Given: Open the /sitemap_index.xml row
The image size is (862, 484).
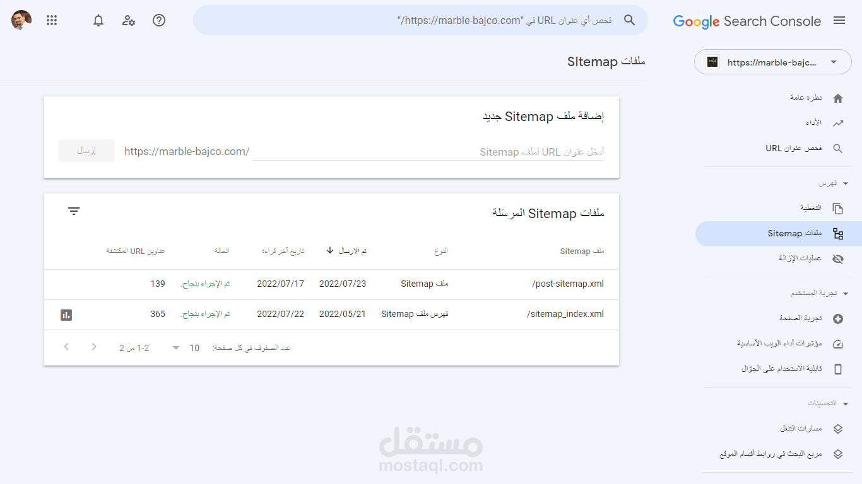Looking at the screenshot, I should [x=331, y=314].
